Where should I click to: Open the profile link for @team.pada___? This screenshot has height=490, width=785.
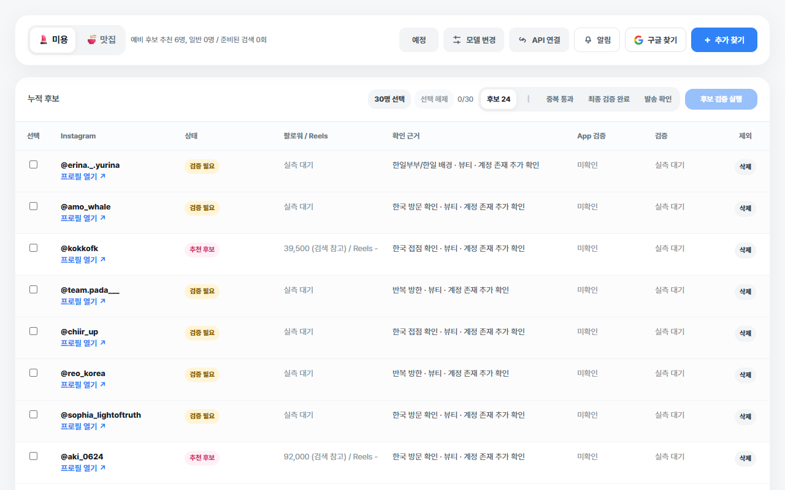click(x=83, y=301)
